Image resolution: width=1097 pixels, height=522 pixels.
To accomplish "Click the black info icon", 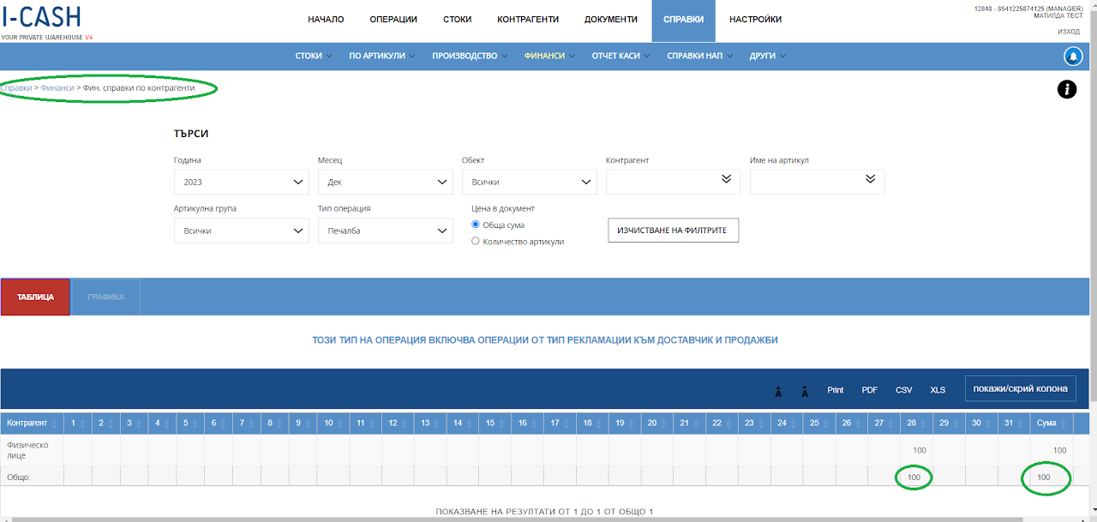I will (x=1067, y=89).
